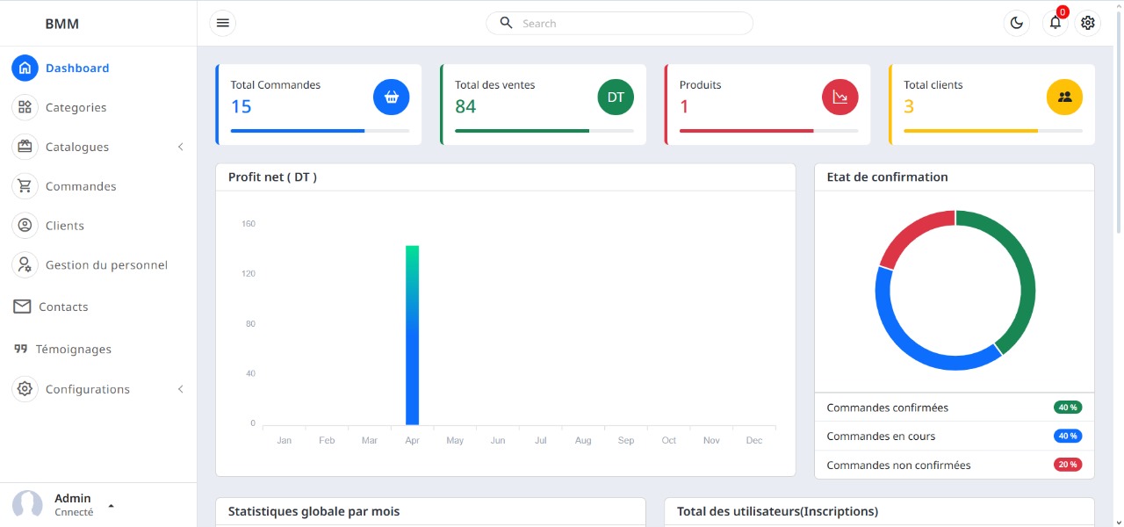The image size is (1124, 527).
Task: Click the Total Commandes basket icon
Action: (392, 97)
